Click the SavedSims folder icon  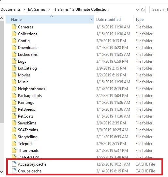(14, 123)
